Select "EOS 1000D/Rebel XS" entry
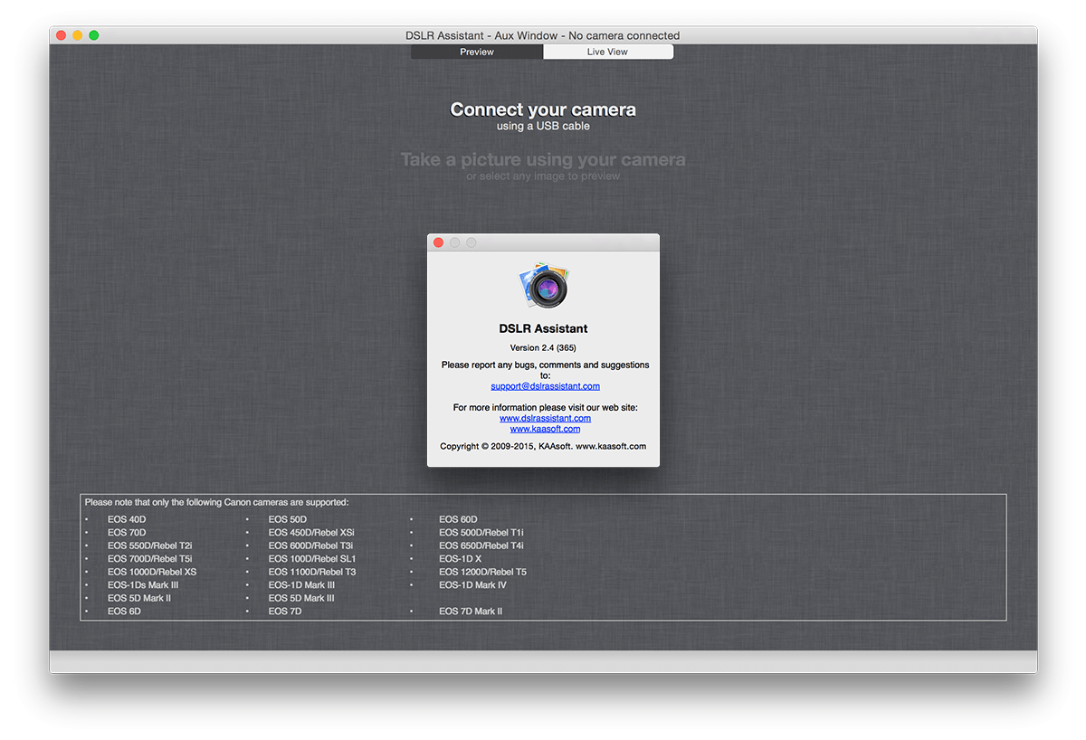The height and width of the screenshot is (740, 1086). click(x=152, y=572)
